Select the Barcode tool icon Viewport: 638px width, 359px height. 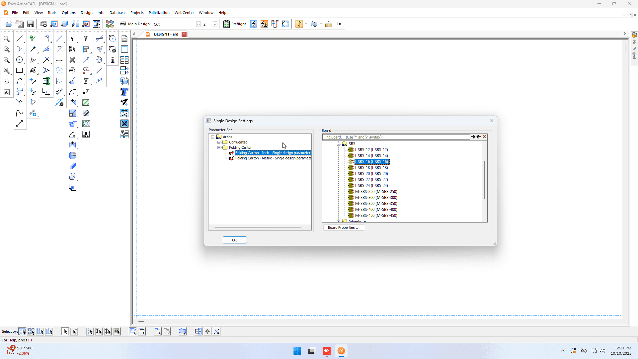point(86,134)
